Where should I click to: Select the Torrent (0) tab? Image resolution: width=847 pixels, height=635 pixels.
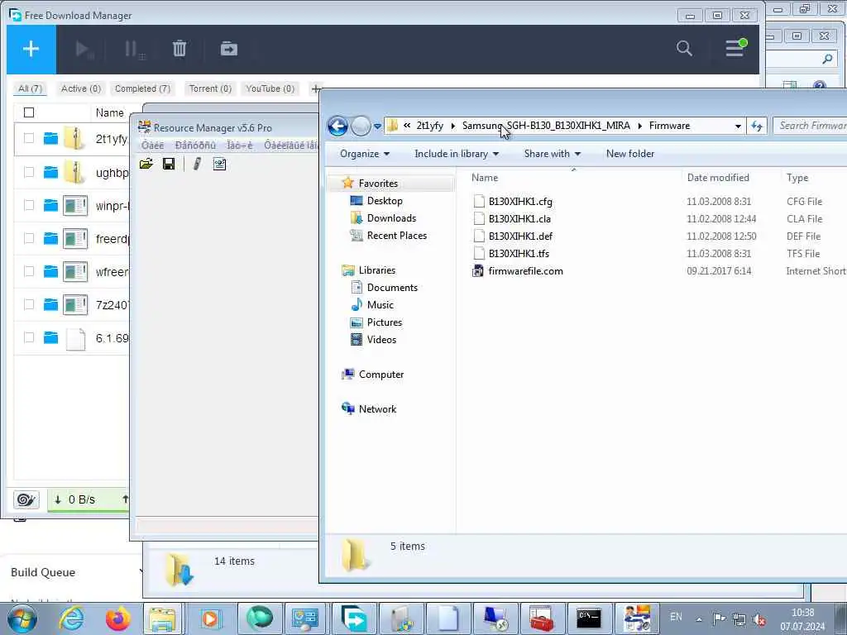click(210, 89)
